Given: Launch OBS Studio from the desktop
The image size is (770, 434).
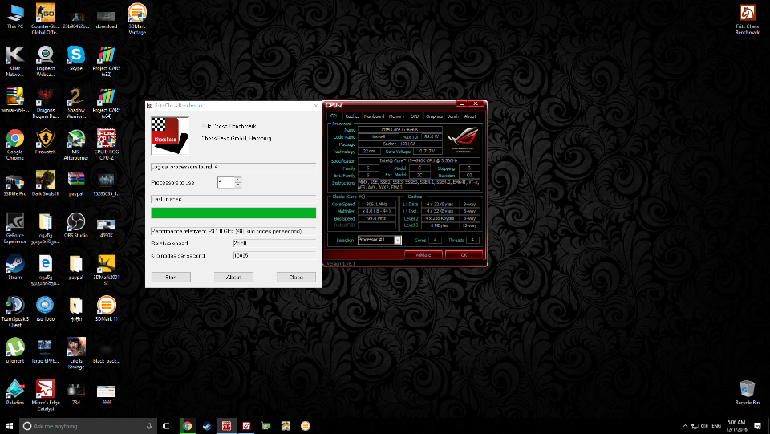Looking at the screenshot, I should point(76,221).
